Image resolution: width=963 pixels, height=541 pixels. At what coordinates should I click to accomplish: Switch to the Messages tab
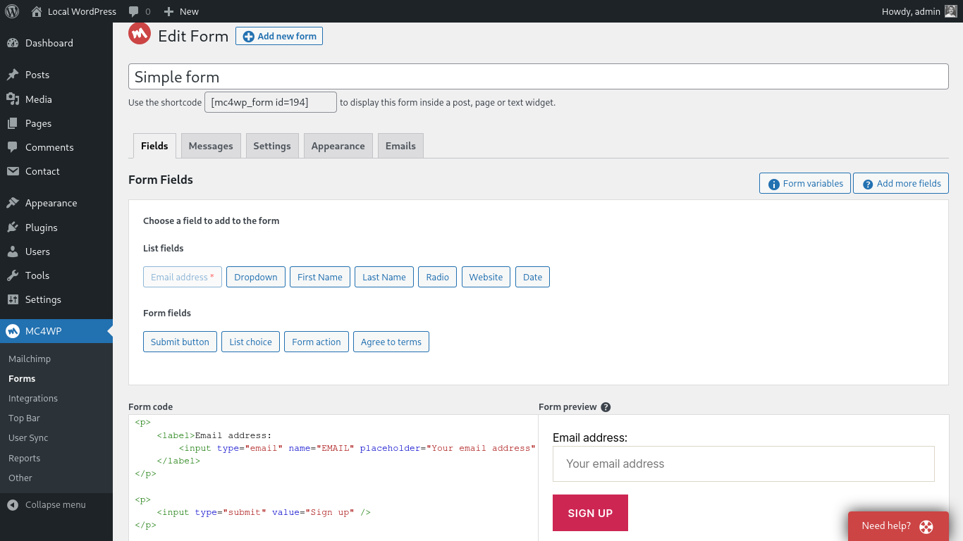(x=211, y=146)
